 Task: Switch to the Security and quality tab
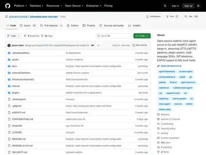coord(112,26)
